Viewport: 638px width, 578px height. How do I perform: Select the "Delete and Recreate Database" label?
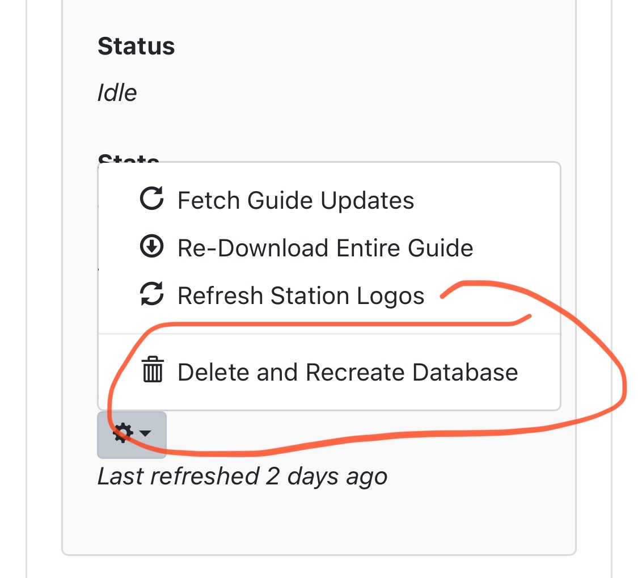(347, 372)
